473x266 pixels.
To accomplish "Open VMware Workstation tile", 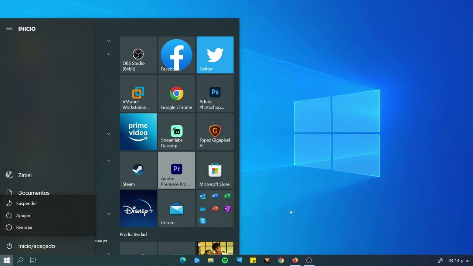I will (x=138, y=93).
